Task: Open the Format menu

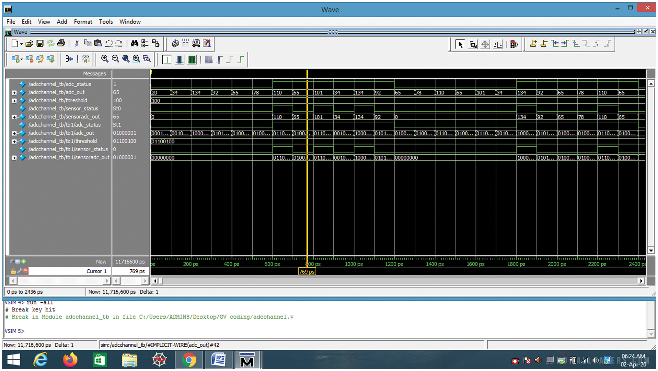Action: tap(83, 22)
